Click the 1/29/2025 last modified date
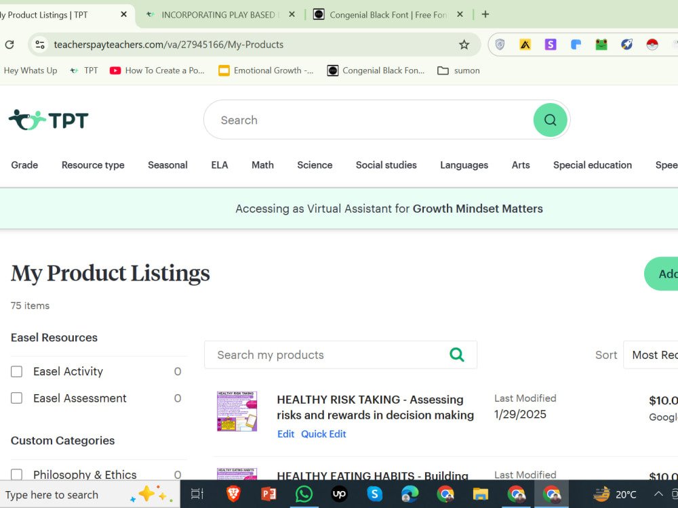The width and height of the screenshot is (678, 508). [x=520, y=415]
